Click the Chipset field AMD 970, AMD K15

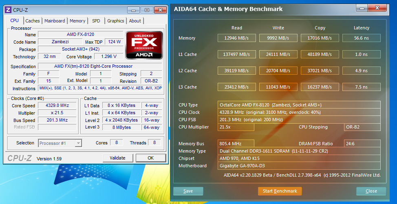[x=299, y=158]
